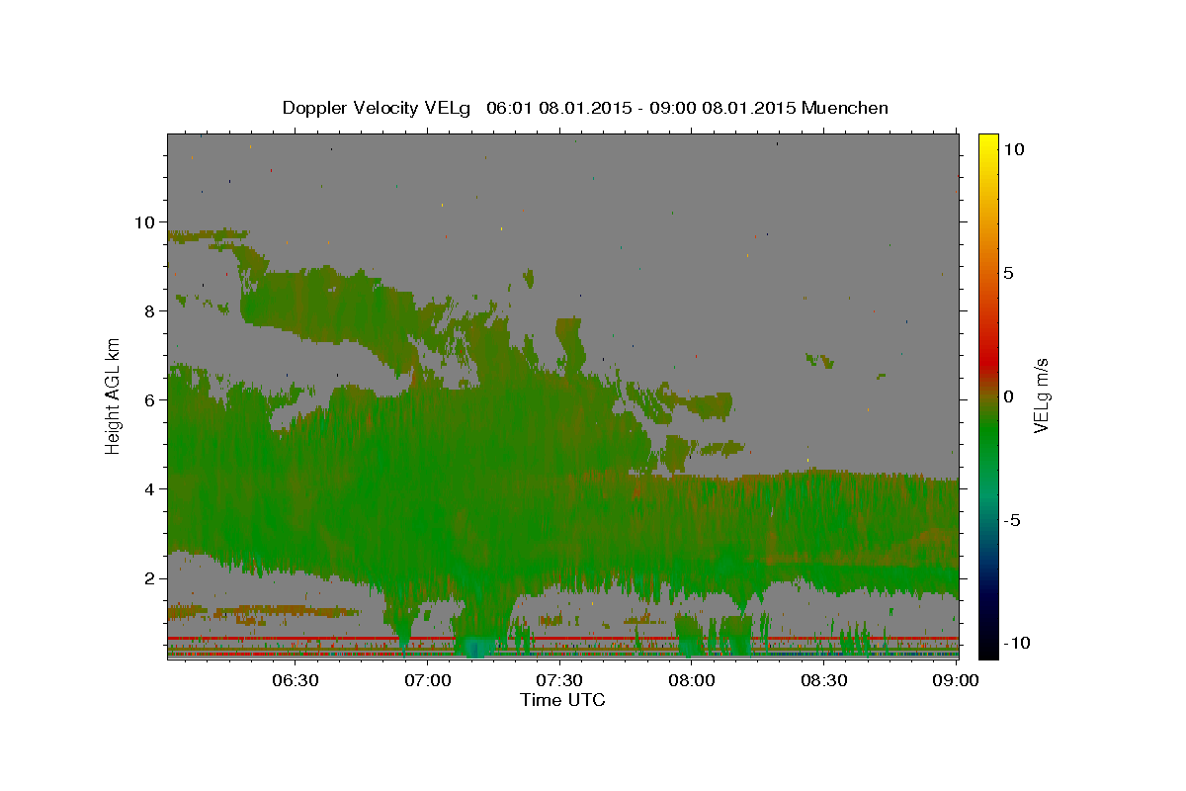Click the 06:30 time tick label
The height and width of the screenshot is (791, 1186).
pos(296,681)
